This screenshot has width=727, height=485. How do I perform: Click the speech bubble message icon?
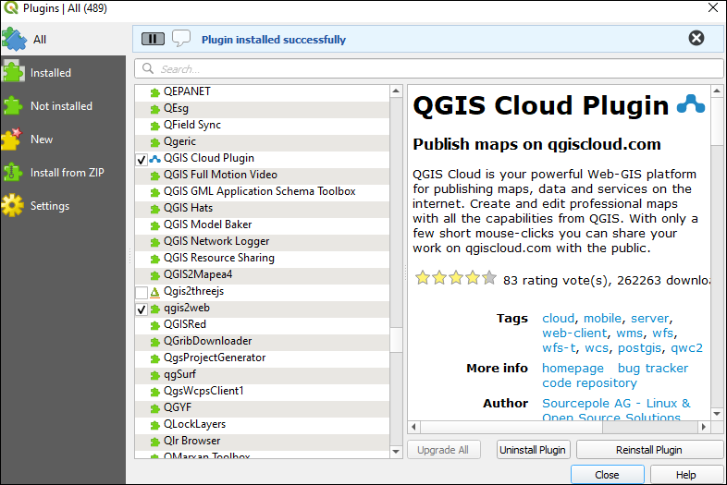click(180, 39)
